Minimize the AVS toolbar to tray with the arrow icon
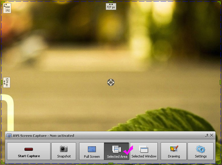 (x=207, y=135)
